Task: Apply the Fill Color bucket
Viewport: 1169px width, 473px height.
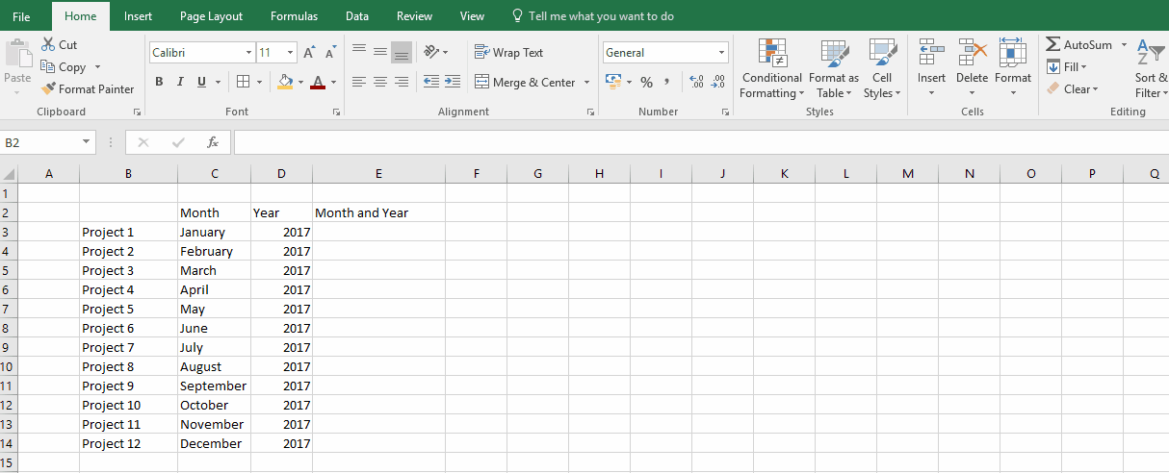Action: pyautogui.click(x=284, y=82)
